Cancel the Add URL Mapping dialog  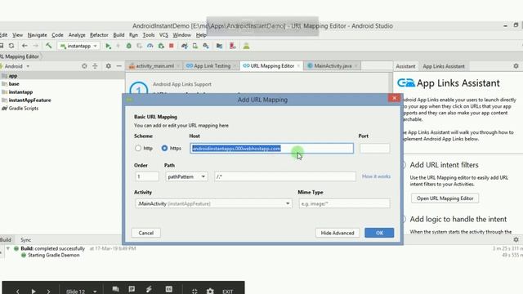tap(146, 233)
